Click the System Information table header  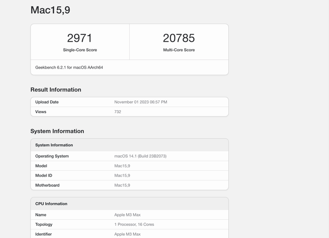point(54,145)
